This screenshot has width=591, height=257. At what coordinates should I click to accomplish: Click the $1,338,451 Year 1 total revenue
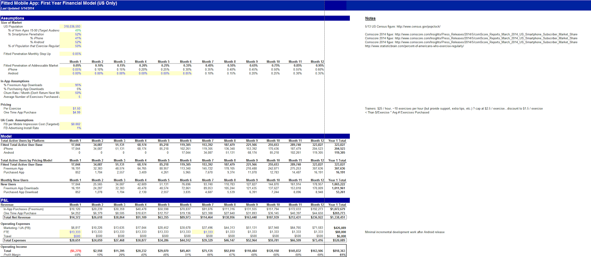click(x=338, y=217)
